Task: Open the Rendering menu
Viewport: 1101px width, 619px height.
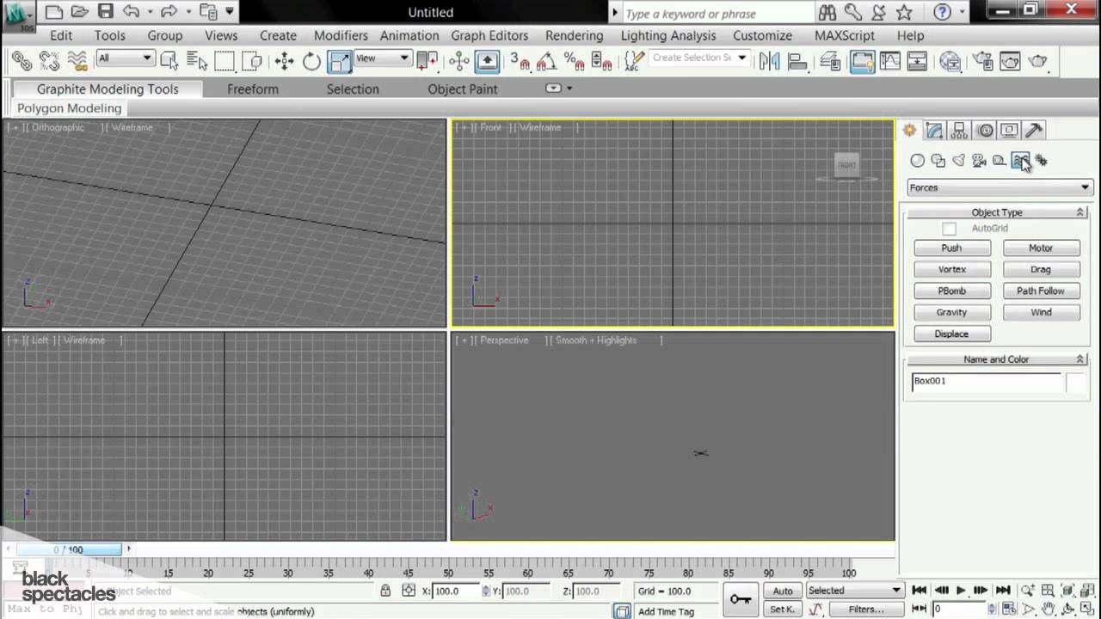Action: [x=574, y=35]
